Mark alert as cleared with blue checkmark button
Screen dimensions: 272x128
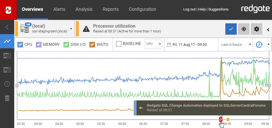point(231,29)
